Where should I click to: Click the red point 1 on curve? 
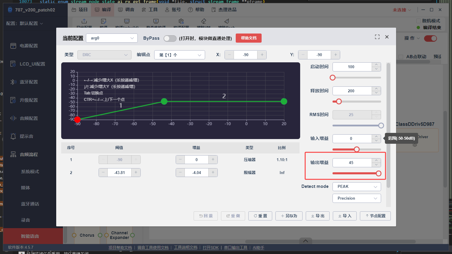[77, 119]
